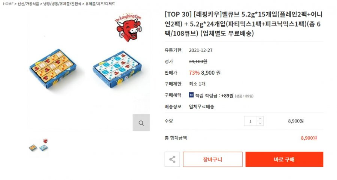Click 바로 구매 button
Image resolution: width=337 pixels, height=180 pixels.
tap(284, 159)
